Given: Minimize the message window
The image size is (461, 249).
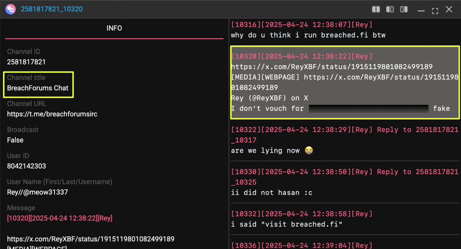Looking at the screenshot, I should (x=421, y=11).
